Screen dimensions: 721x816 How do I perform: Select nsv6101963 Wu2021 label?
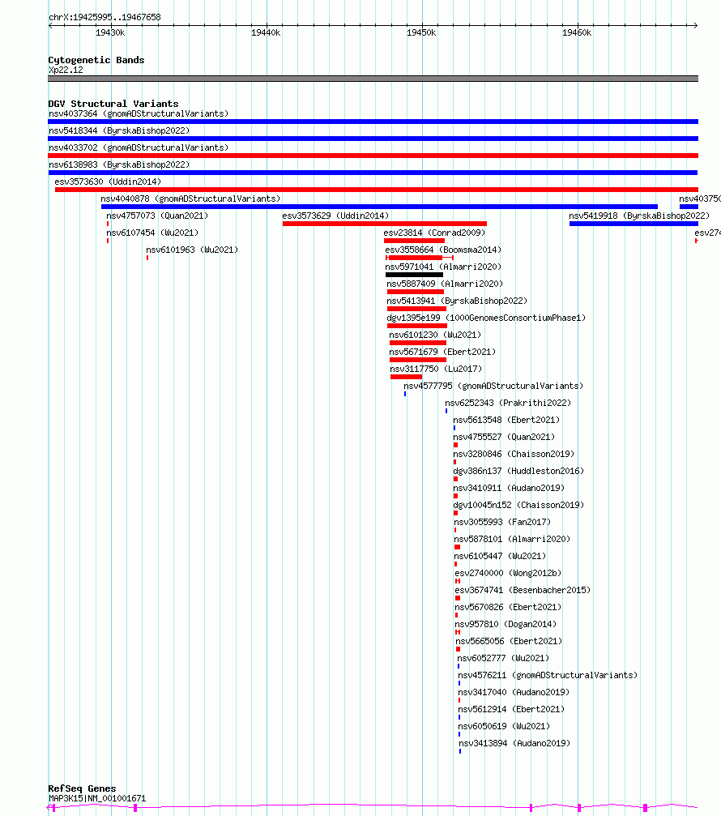pyautogui.click(x=192, y=250)
